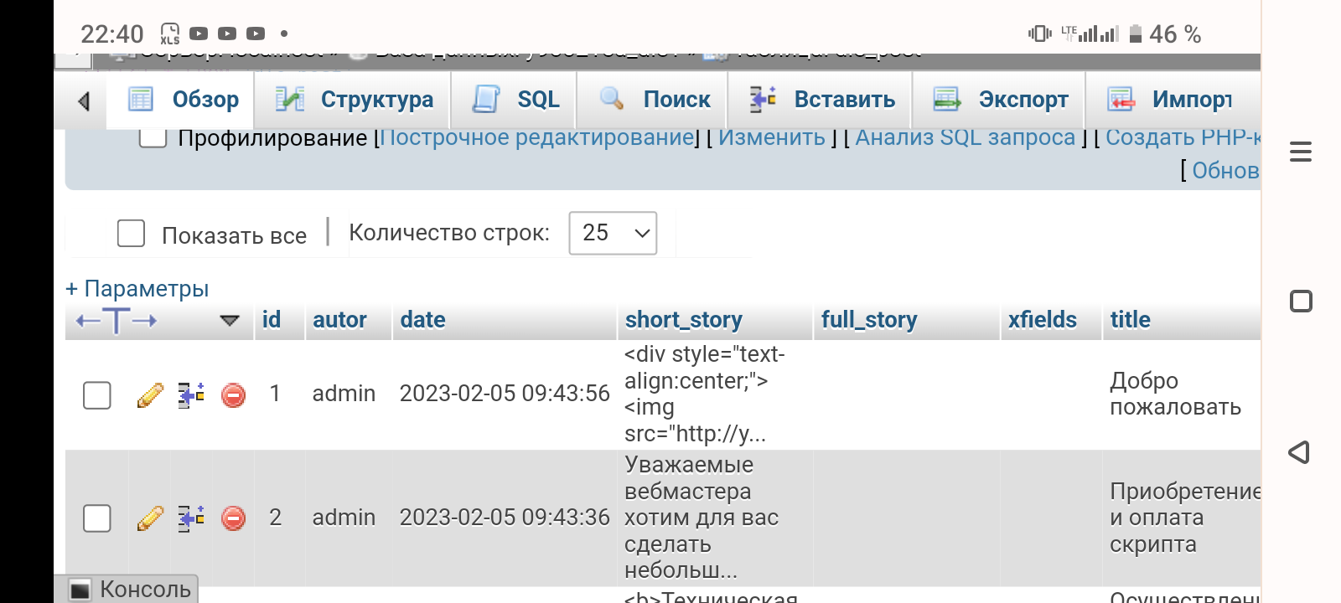
Task: Expand the + Параметры options section
Action: coord(137,289)
